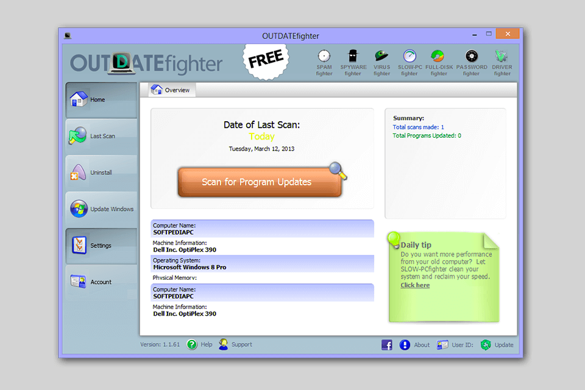This screenshot has width=585, height=390.
Task: Click the Date of Last Scan heading
Action: (x=261, y=125)
